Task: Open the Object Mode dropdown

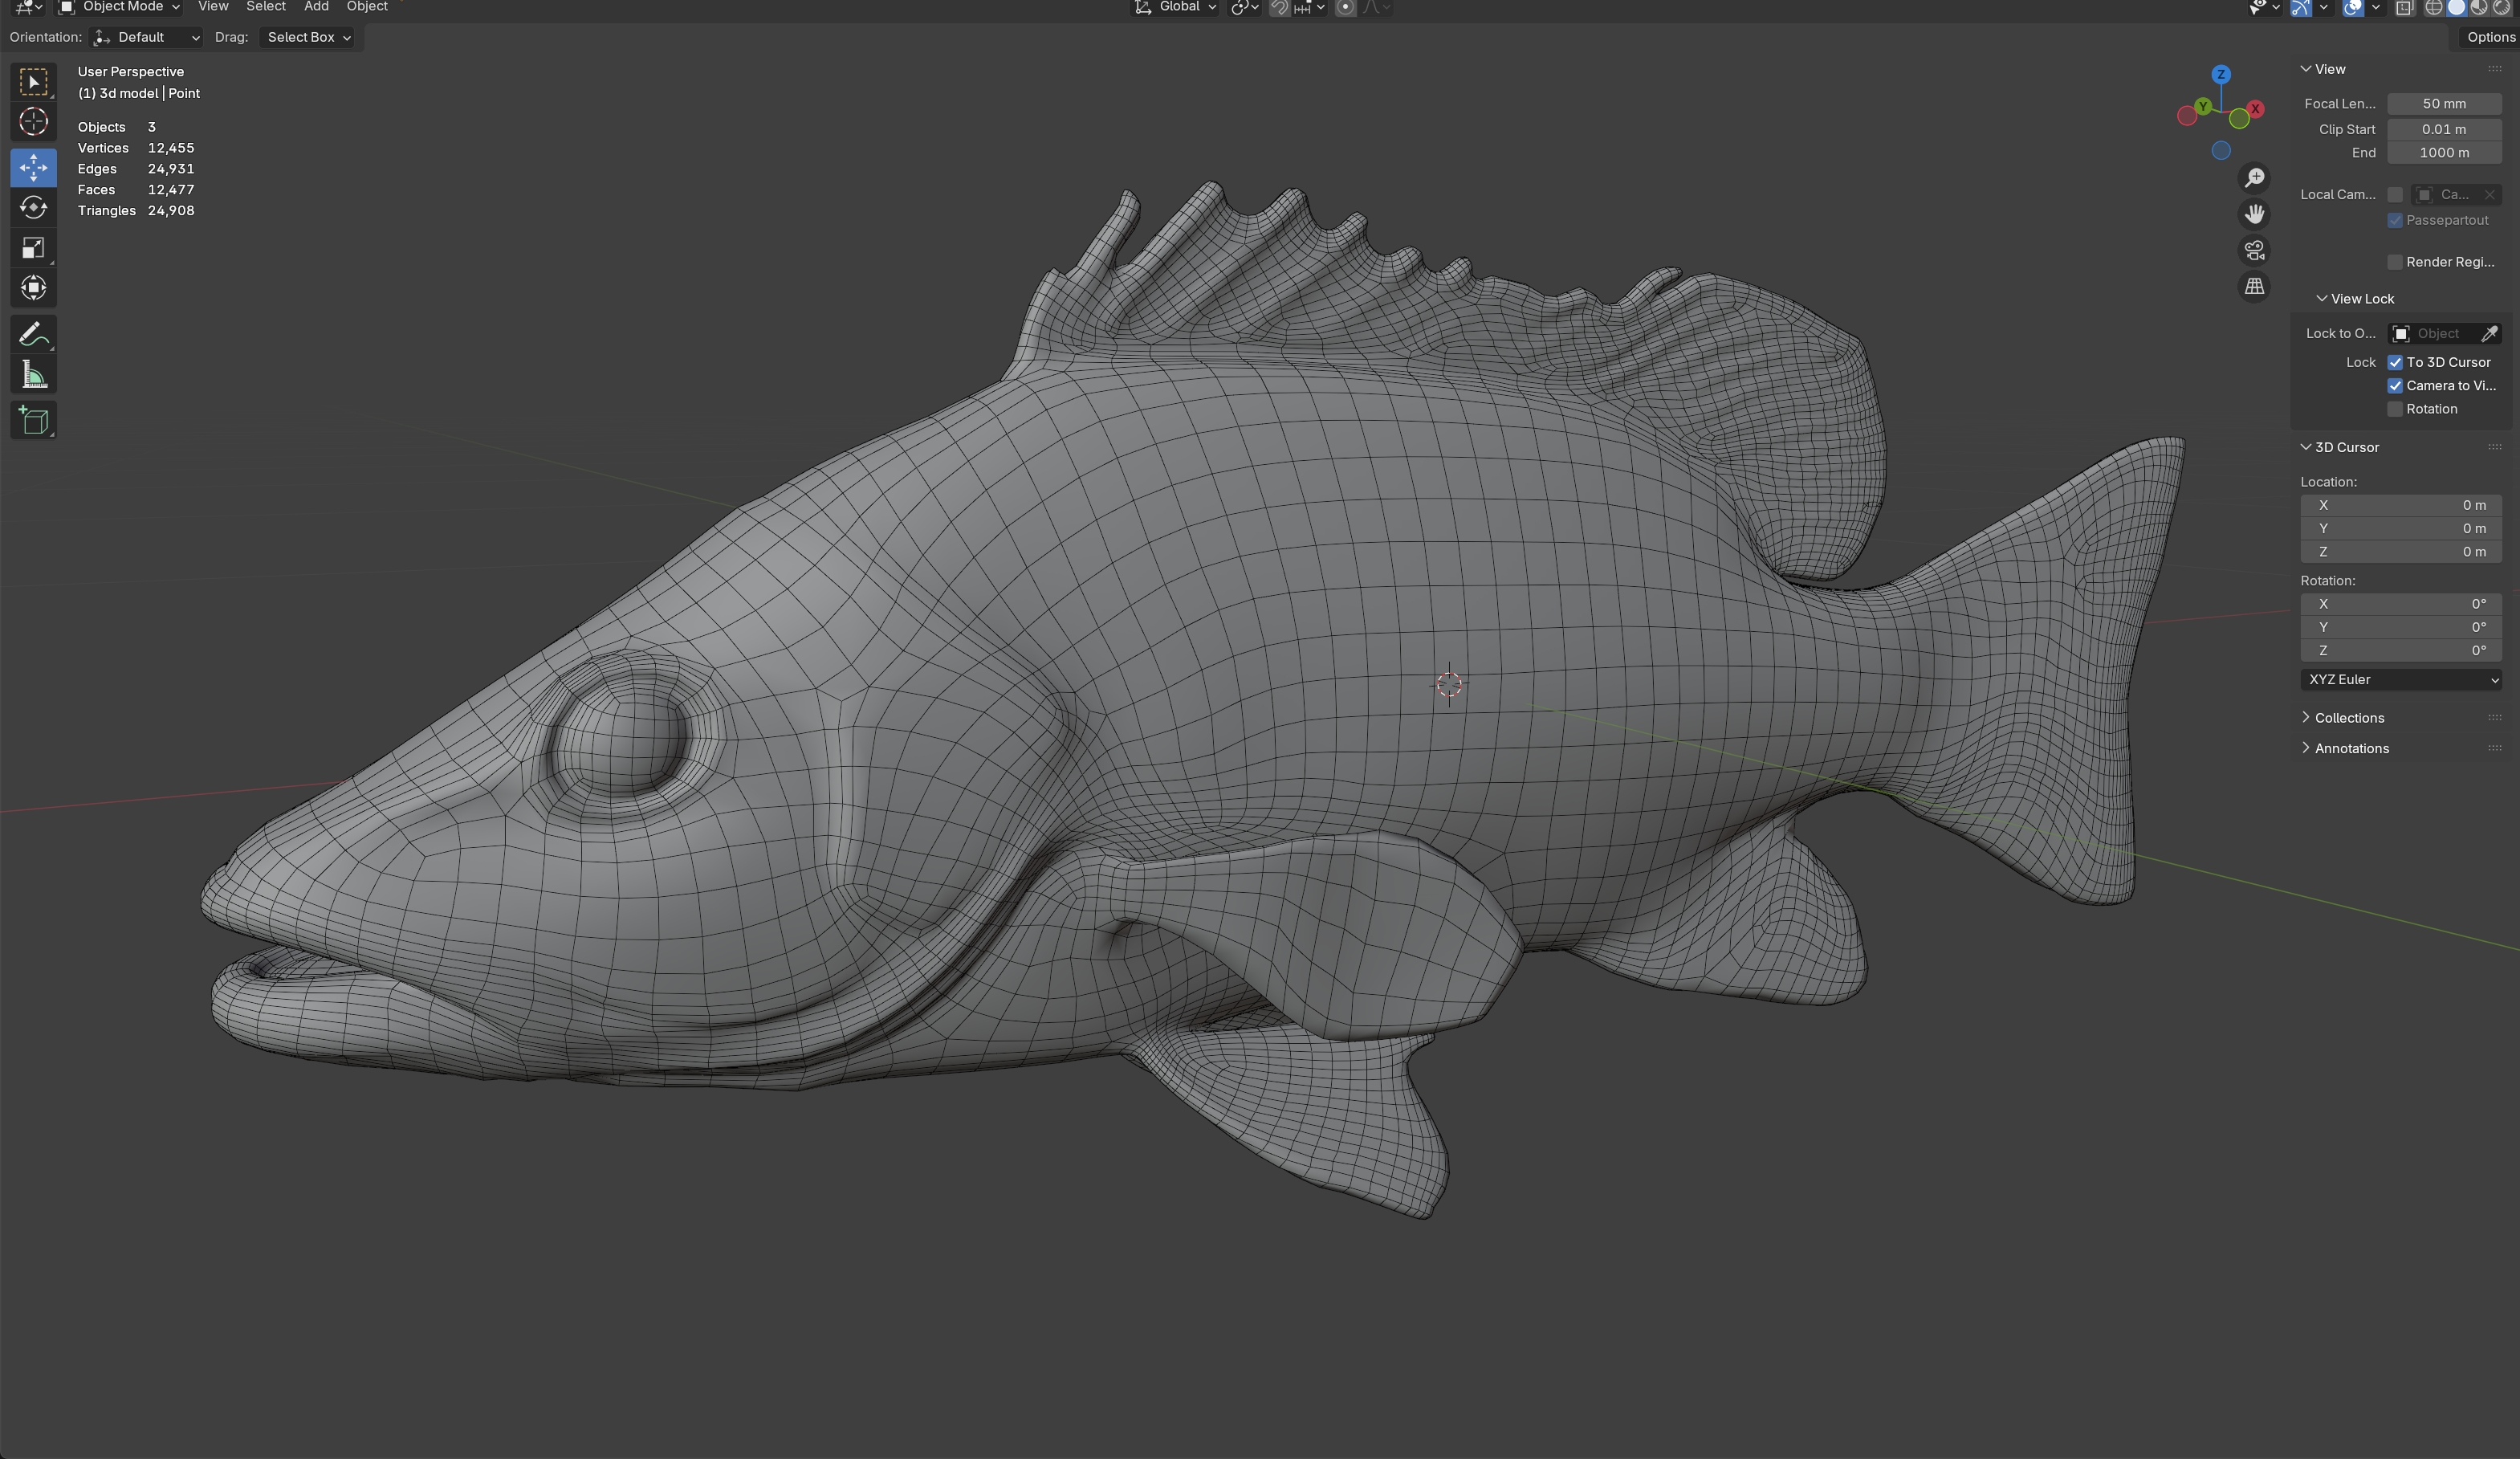Action: 119,7
